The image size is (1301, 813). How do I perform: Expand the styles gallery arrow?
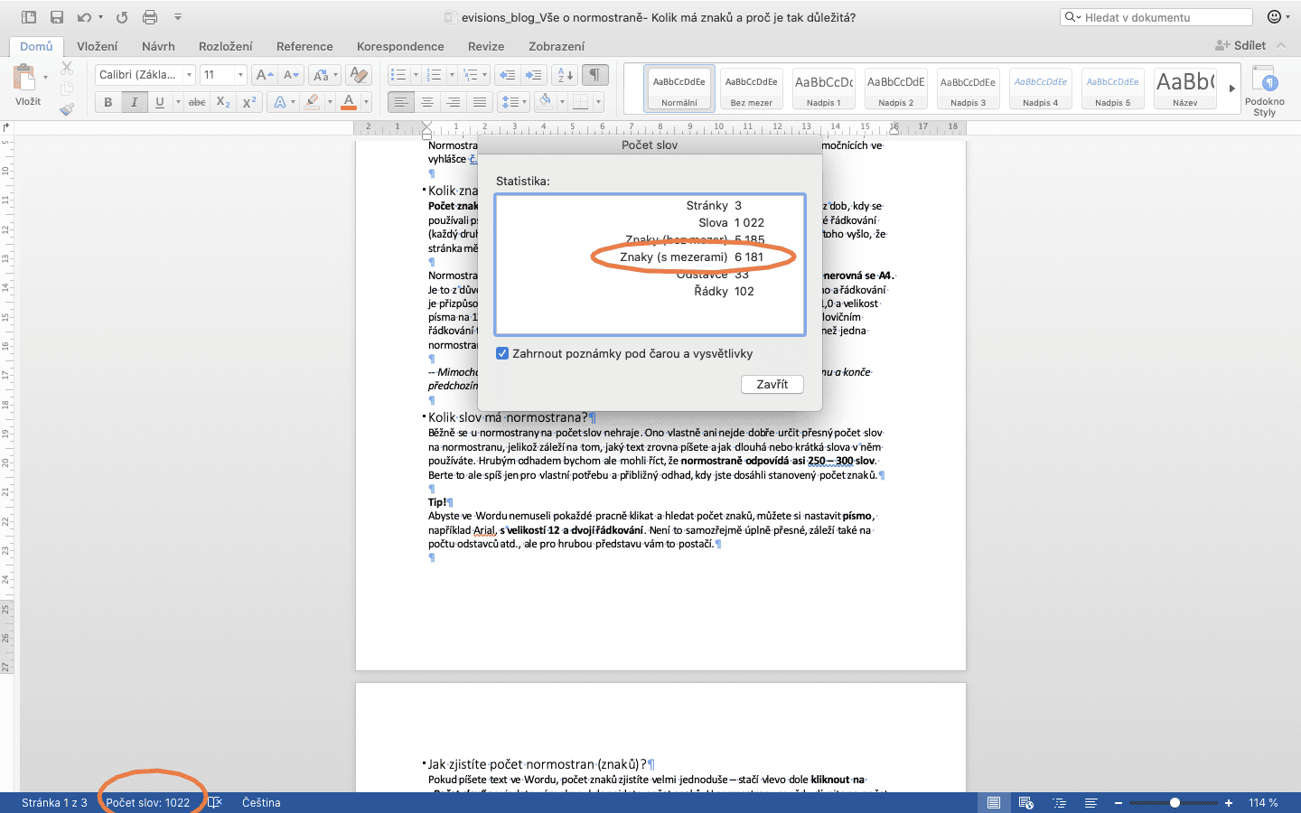pyautogui.click(x=1231, y=89)
